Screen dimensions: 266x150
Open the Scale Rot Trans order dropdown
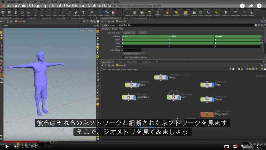[130, 33]
